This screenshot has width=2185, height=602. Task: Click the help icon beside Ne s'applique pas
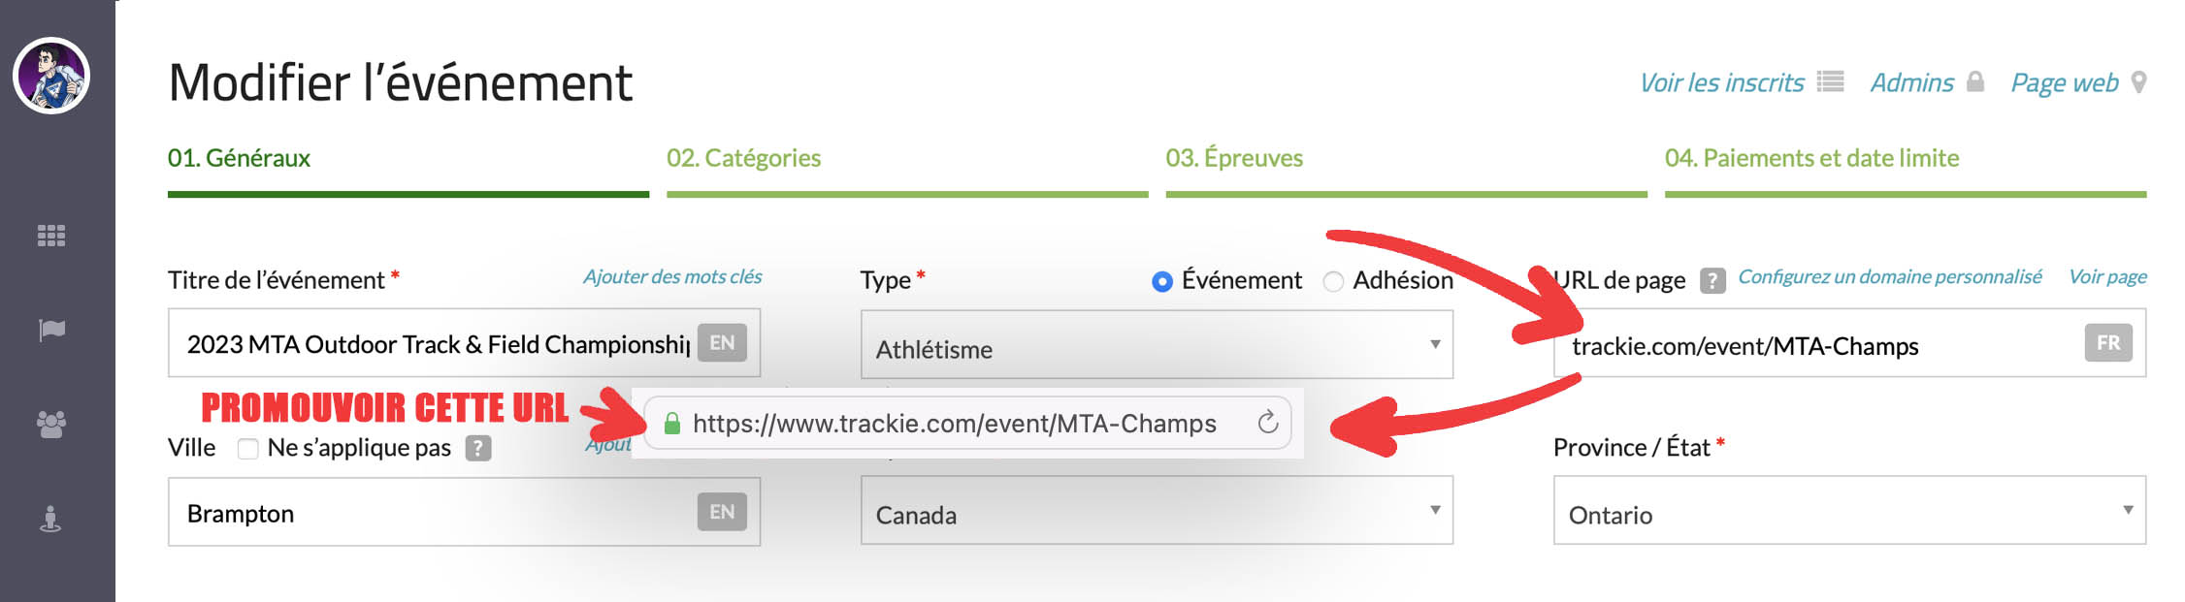[x=477, y=448]
